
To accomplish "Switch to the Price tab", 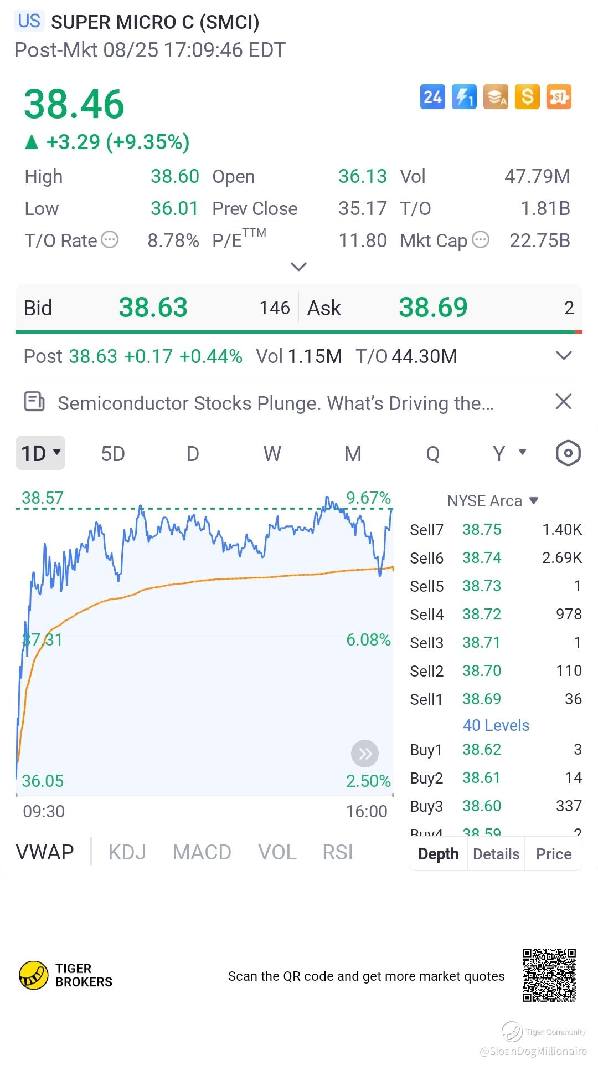I will pos(554,854).
